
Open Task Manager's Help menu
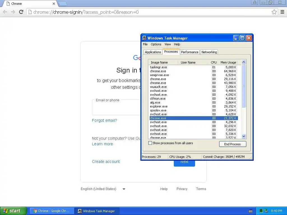(x=177, y=44)
